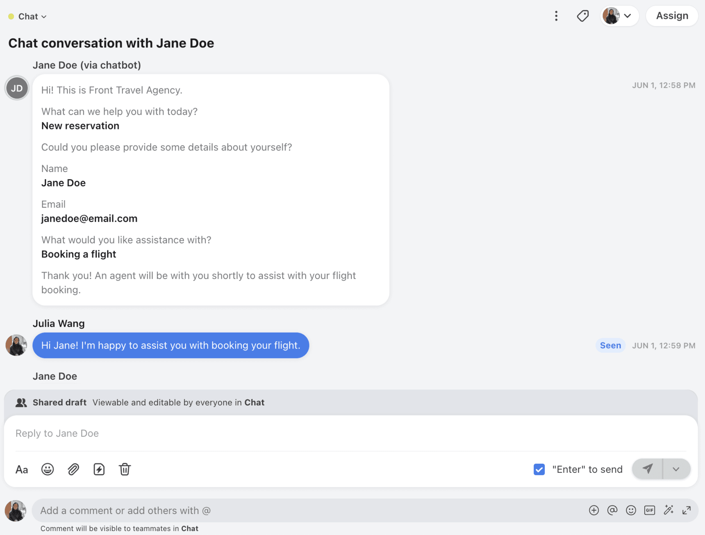The image size is (705, 535).
Task: Open the three-dot overflow menu
Action: click(556, 16)
